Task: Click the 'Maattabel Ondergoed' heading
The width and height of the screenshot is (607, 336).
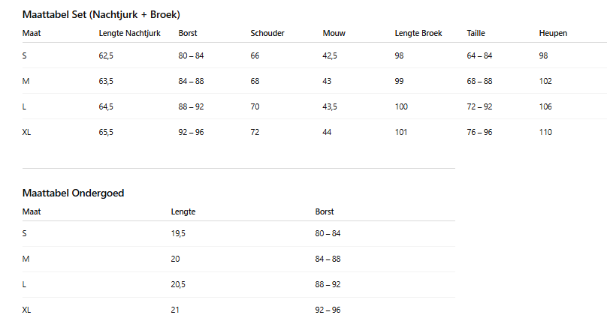Action: pyautogui.click(x=73, y=193)
